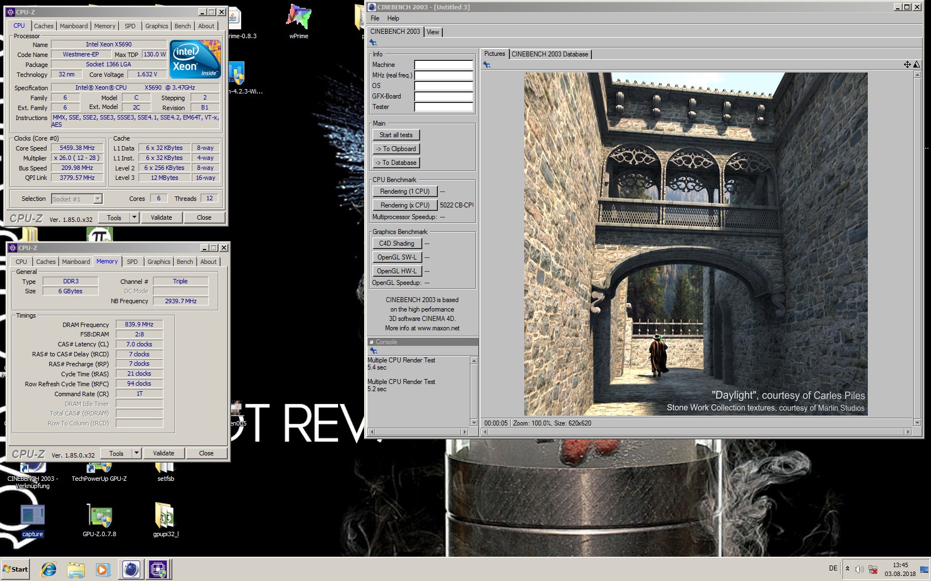Run the Rendering (1 CPU) benchmark

point(405,191)
